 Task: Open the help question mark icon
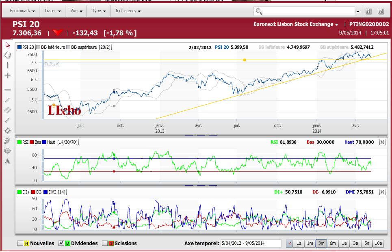coord(381,11)
